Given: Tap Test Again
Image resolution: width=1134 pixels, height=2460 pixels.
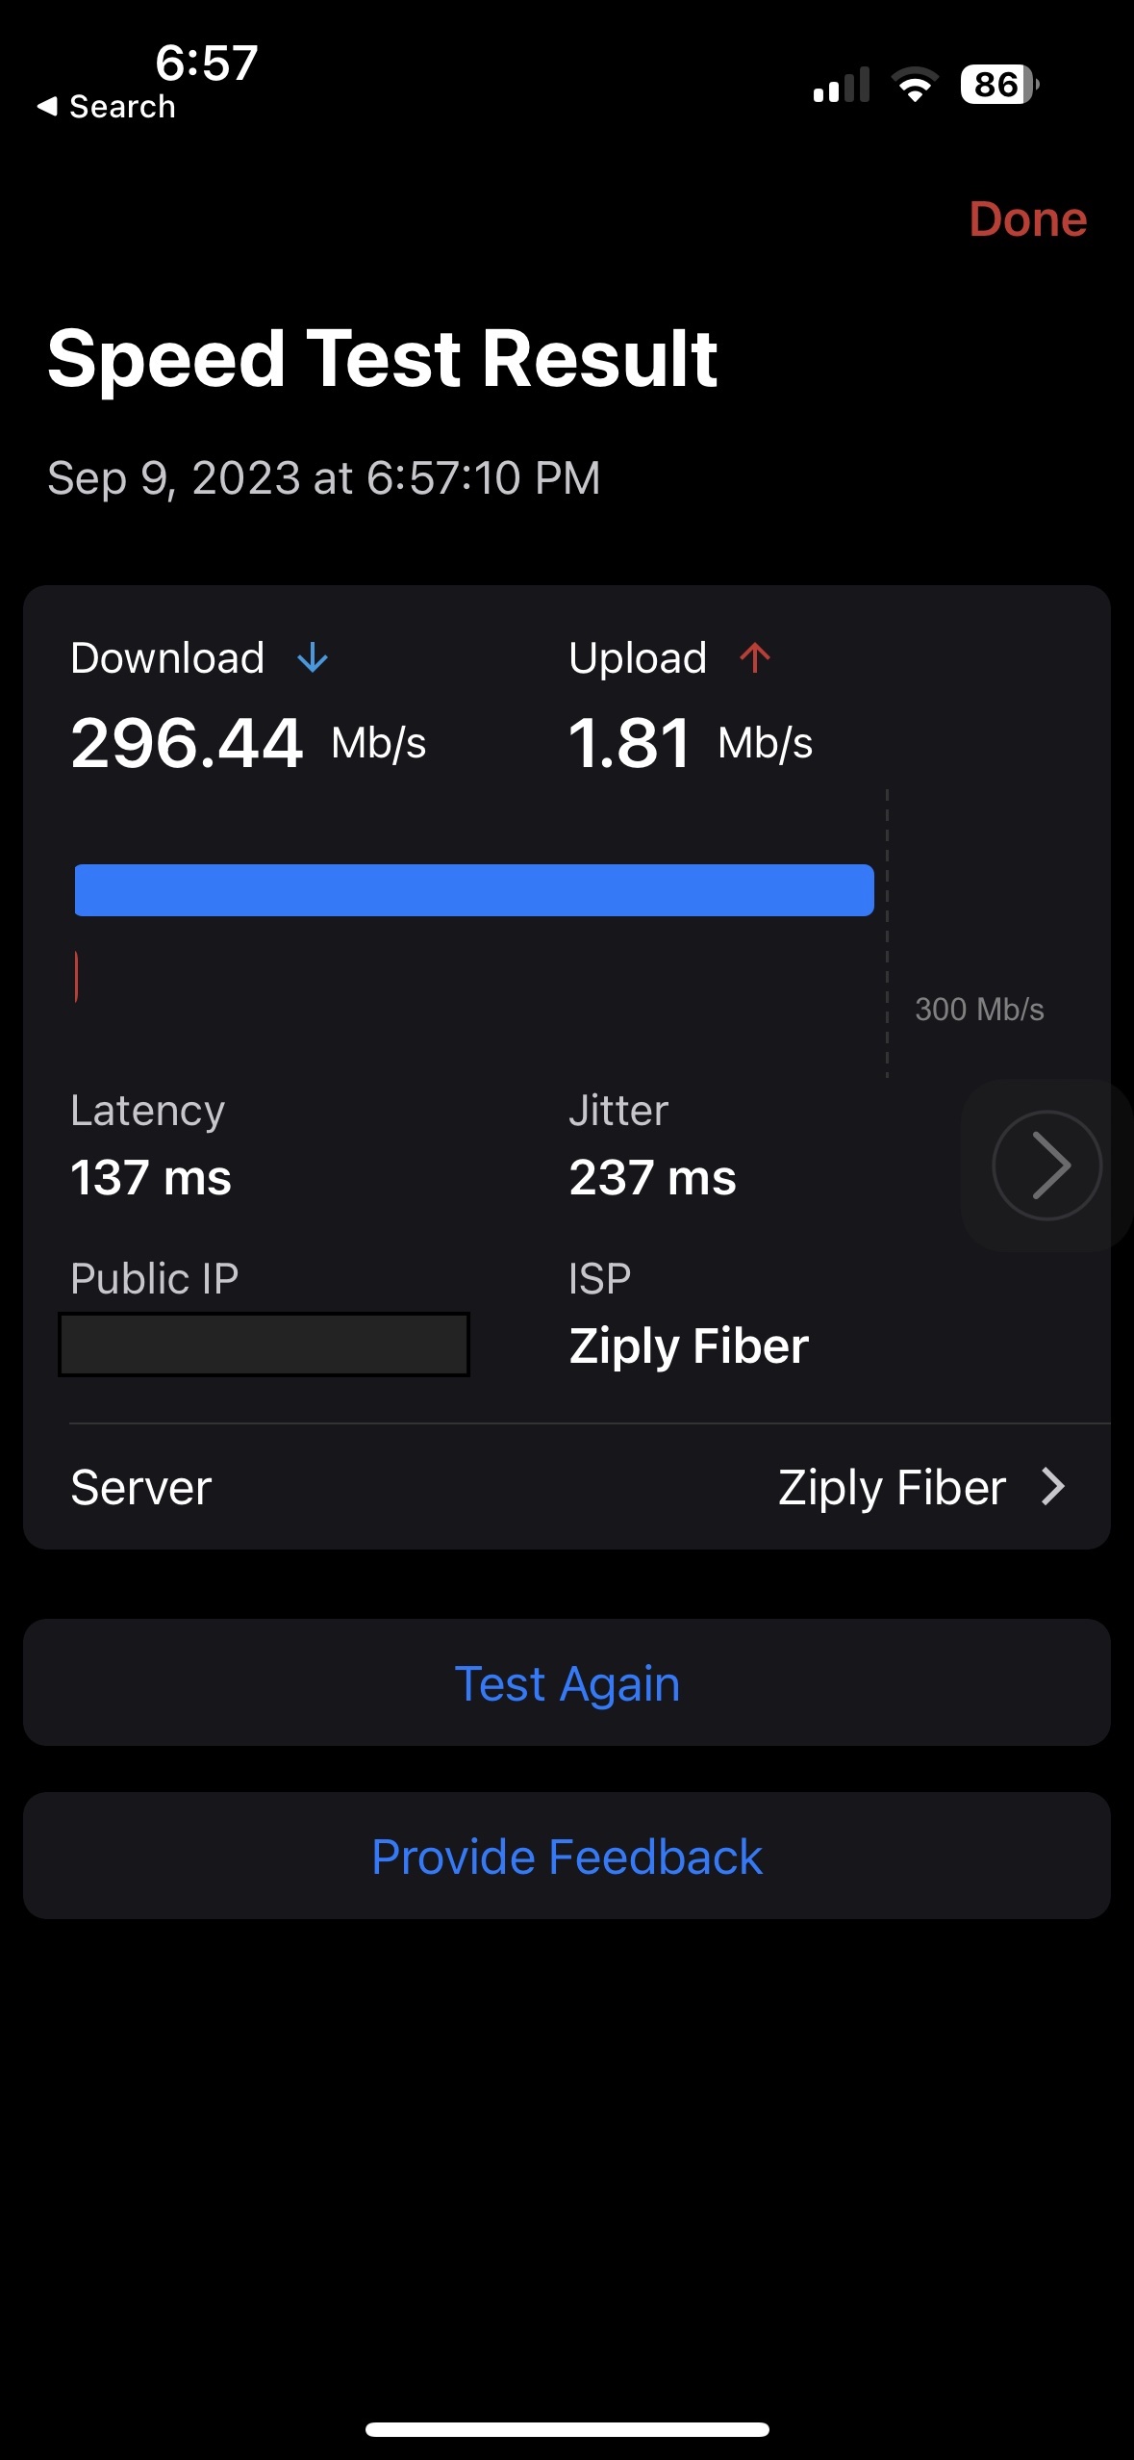Looking at the screenshot, I should (x=567, y=1683).
